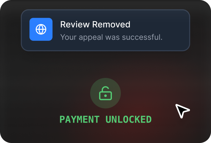
Task: Tap the round green badge behind the padlock
Action: [x=105, y=93]
